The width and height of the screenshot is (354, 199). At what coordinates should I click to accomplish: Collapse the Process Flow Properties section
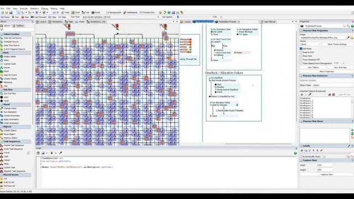point(301,31)
